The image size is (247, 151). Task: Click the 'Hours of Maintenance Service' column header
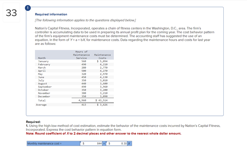(81, 55)
